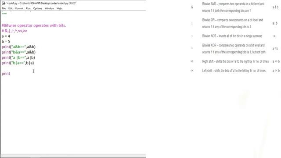Click the line print("a&b==",a&b)

tap(18, 47)
